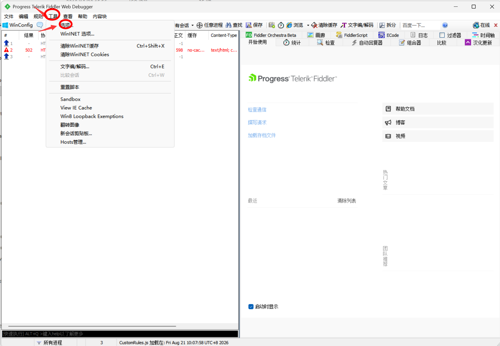Open the Edit (编辑) menu
The width and height of the screenshot is (500, 346).
pyautogui.click(x=23, y=16)
